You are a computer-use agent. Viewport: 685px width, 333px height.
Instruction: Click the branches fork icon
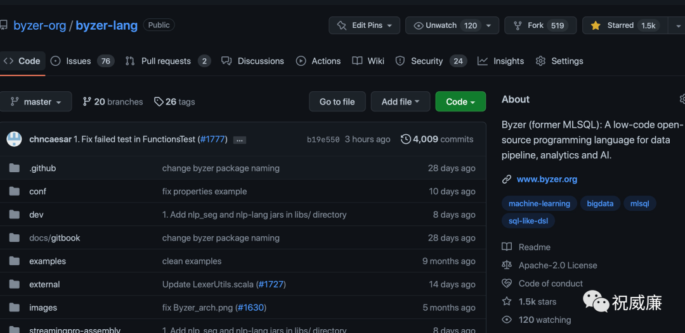[87, 101]
